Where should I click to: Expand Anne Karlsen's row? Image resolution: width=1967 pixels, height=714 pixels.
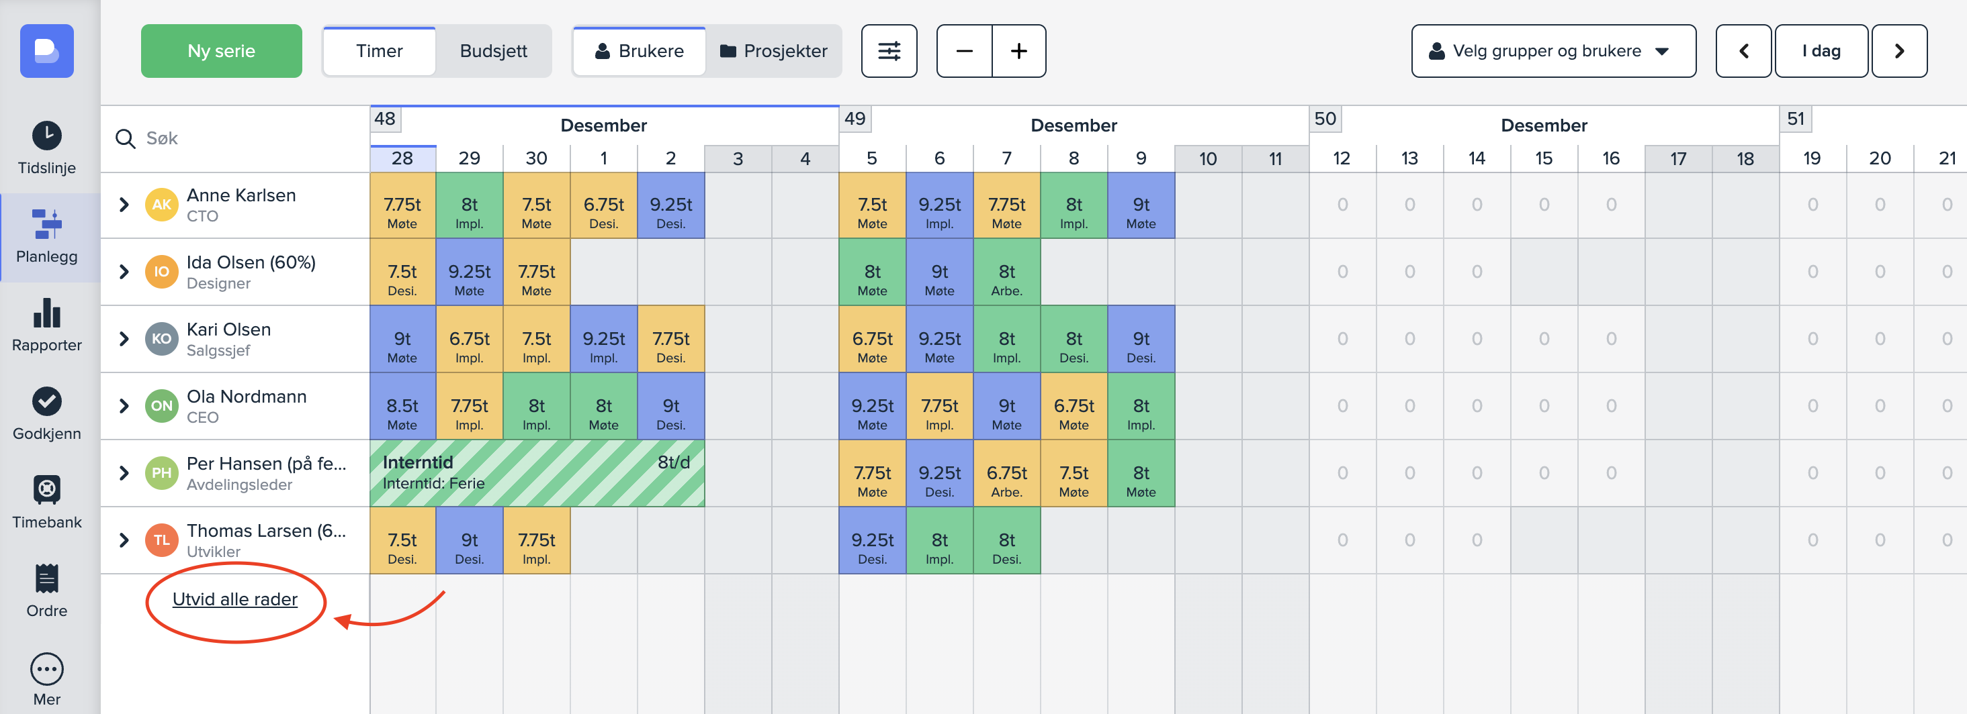[124, 205]
